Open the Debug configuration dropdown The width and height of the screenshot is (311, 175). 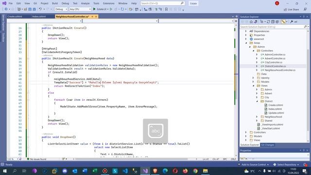[61, 9]
